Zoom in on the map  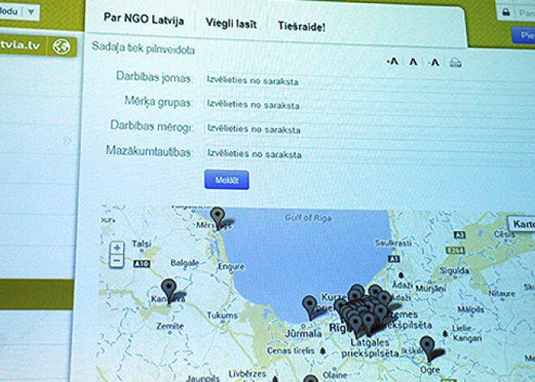coord(118,247)
